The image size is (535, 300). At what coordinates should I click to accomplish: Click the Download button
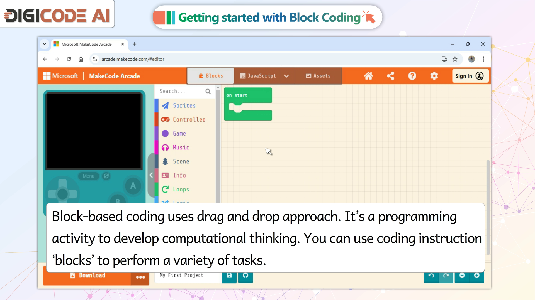(x=87, y=276)
